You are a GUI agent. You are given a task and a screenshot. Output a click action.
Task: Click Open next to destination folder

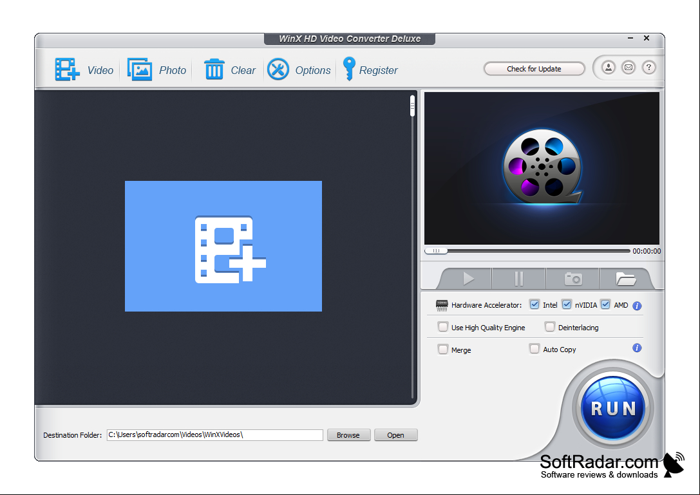(x=395, y=434)
